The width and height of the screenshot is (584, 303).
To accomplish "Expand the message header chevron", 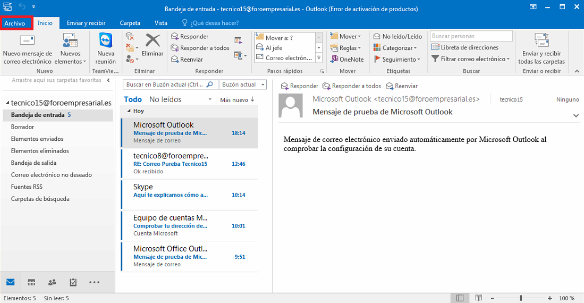I will point(576,115).
